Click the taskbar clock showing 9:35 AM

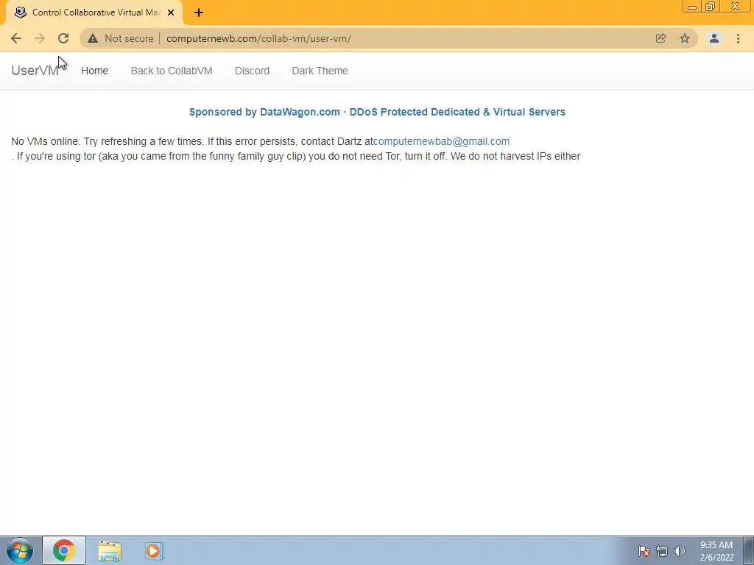click(716, 551)
